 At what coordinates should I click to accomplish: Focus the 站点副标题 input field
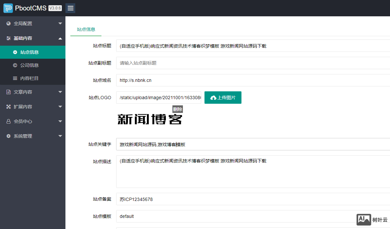coord(252,63)
